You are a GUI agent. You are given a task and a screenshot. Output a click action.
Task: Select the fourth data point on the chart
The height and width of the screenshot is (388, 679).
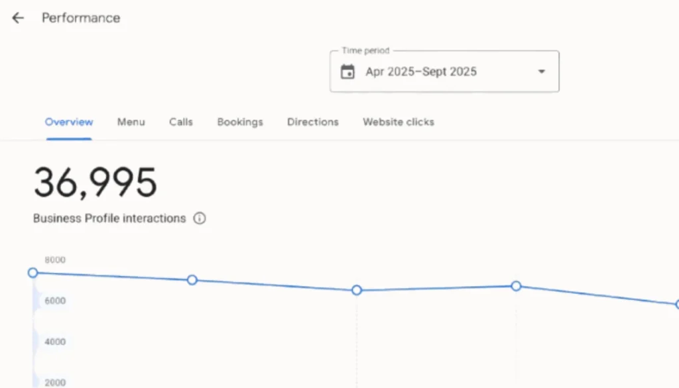tap(516, 286)
